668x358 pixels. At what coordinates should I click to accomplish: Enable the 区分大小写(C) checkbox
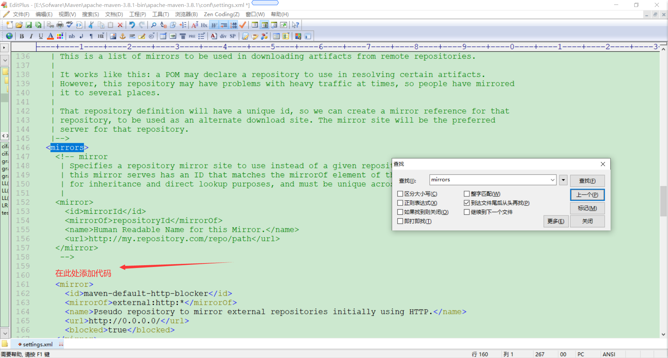coord(400,194)
